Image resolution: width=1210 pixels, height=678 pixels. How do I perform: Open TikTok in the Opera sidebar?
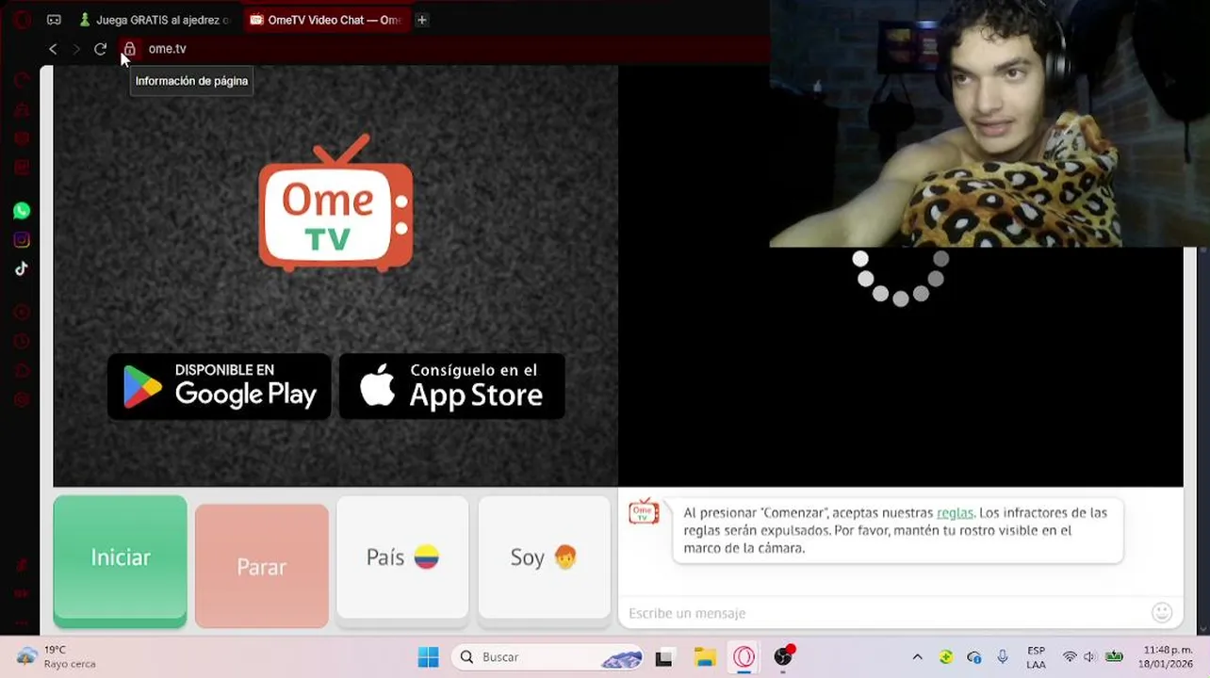point(22,268)
